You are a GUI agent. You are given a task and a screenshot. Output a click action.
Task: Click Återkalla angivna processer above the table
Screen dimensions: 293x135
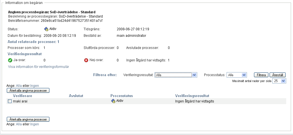[28, 91]
